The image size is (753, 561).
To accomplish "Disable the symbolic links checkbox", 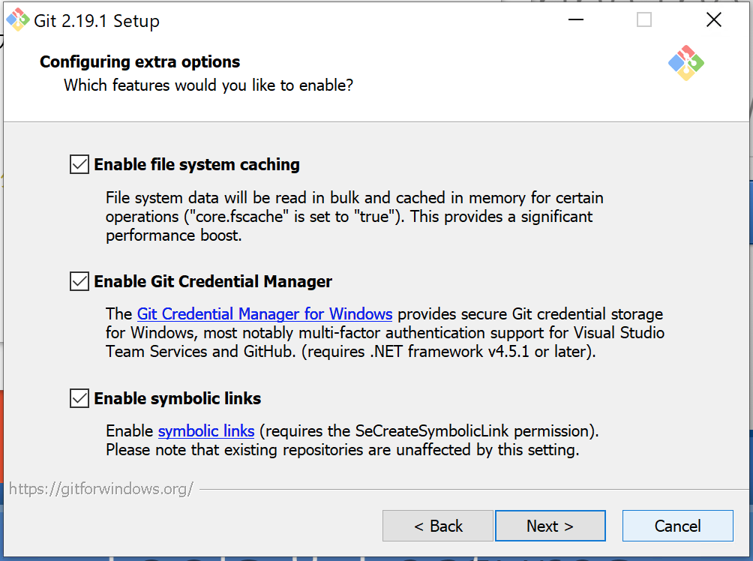I will [79, 398].
